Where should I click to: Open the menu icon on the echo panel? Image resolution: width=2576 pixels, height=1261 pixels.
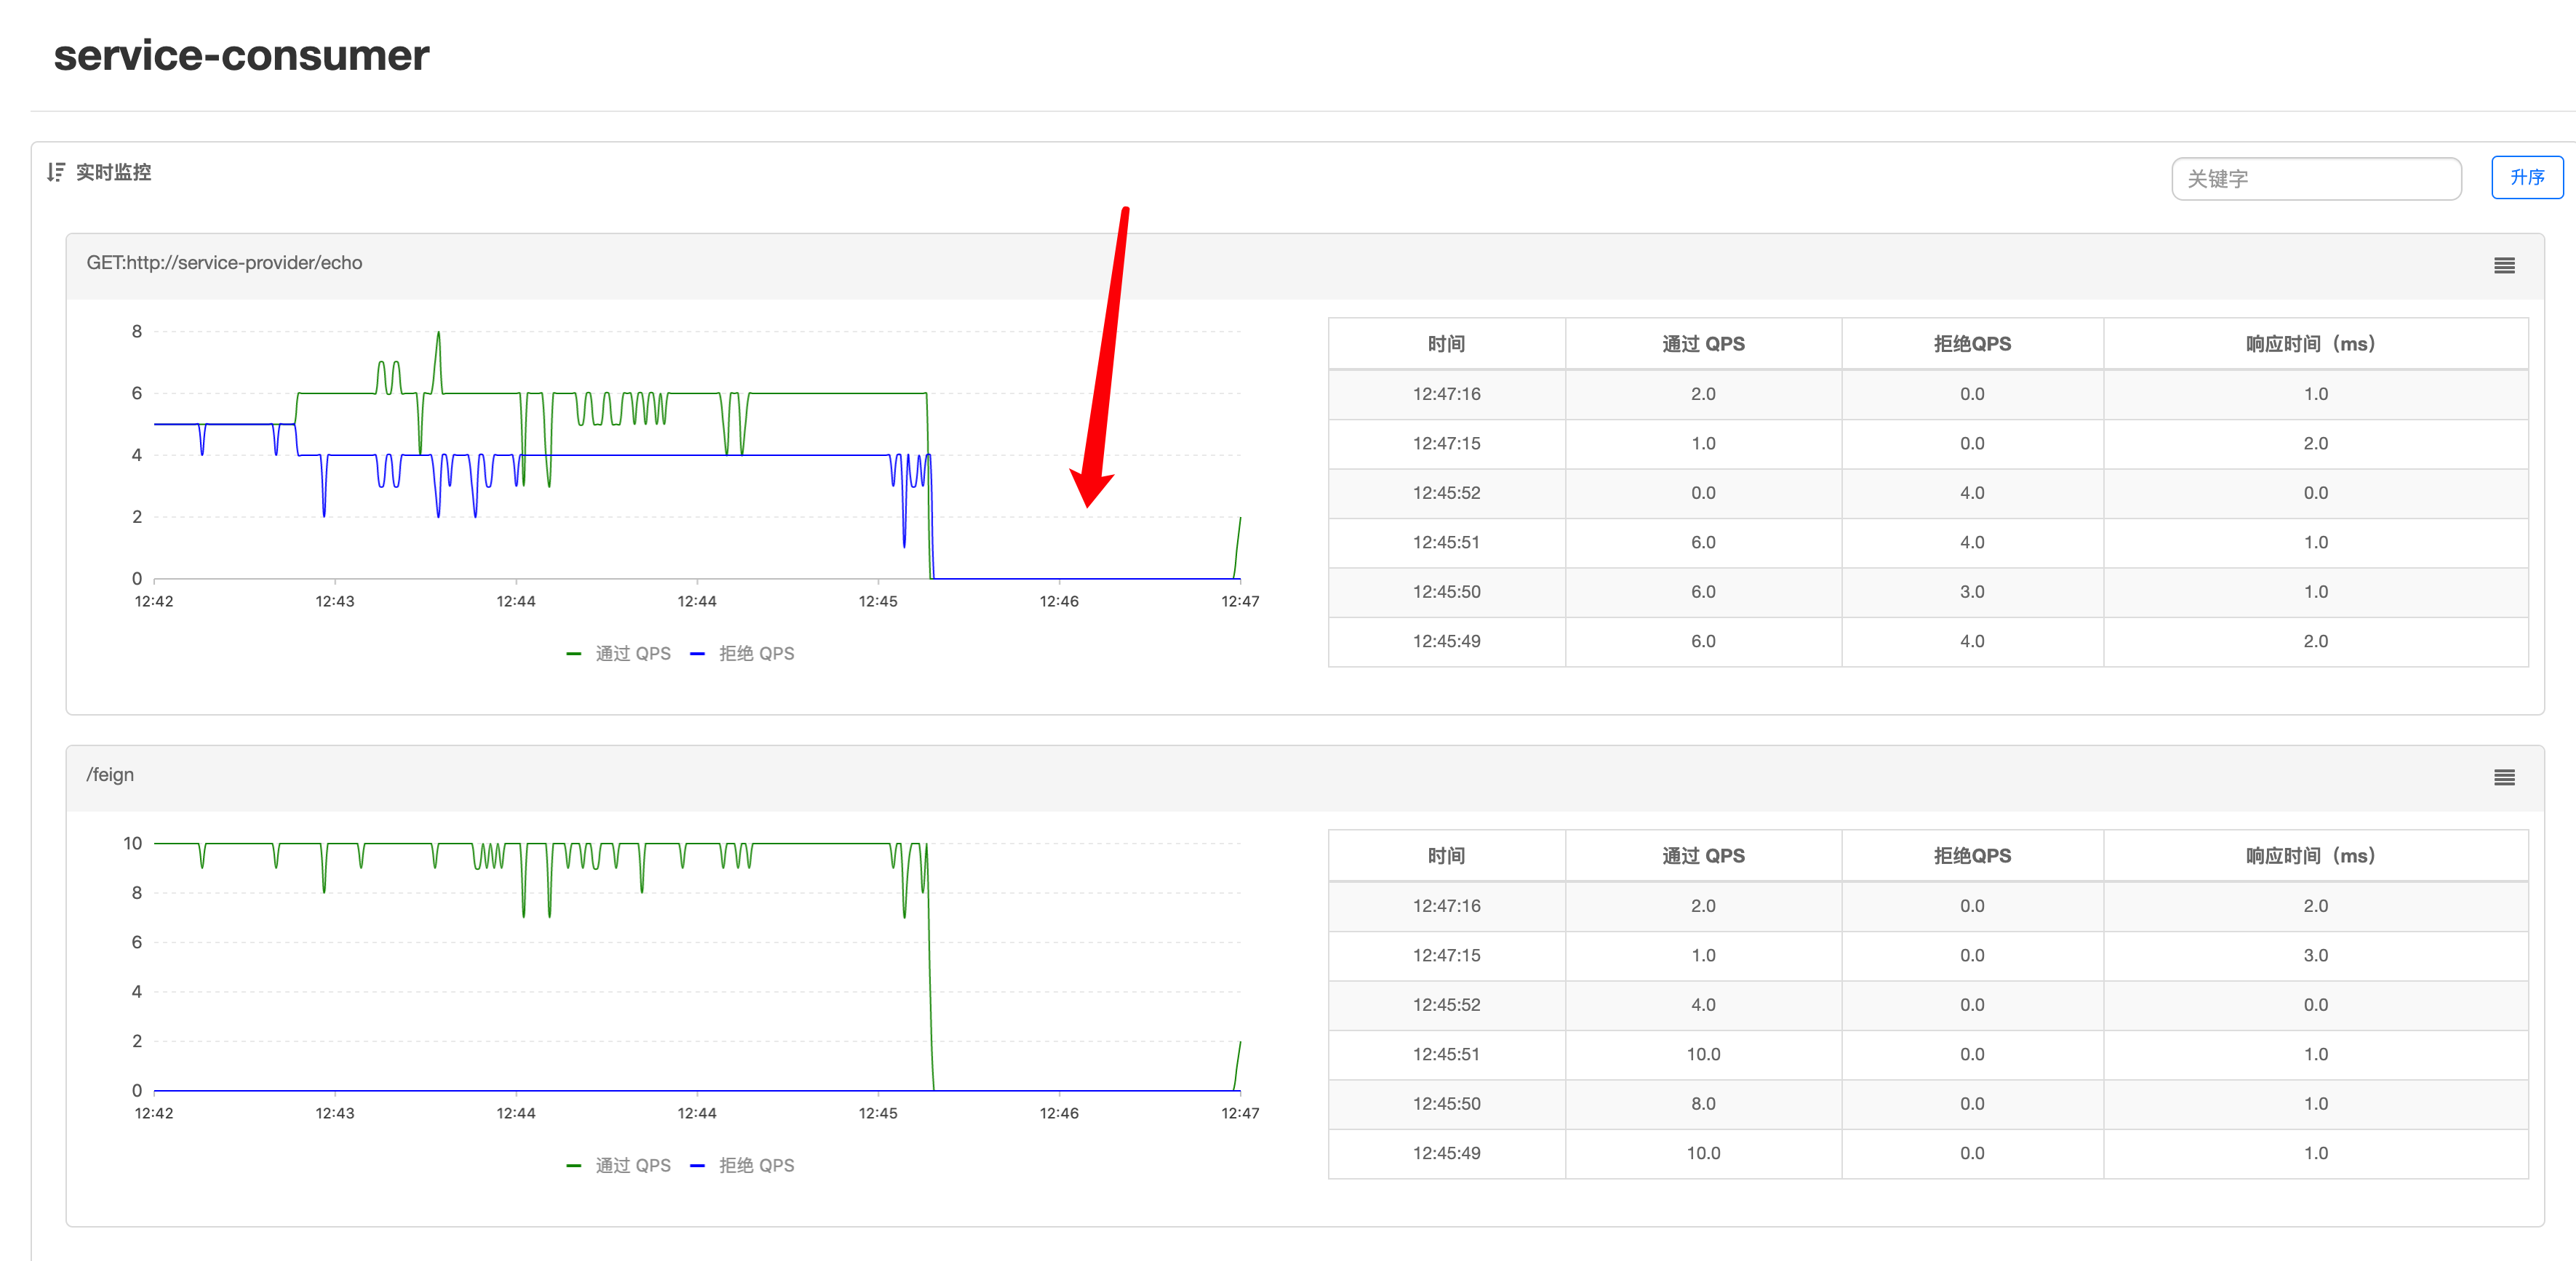click(x=2504, y=265)
